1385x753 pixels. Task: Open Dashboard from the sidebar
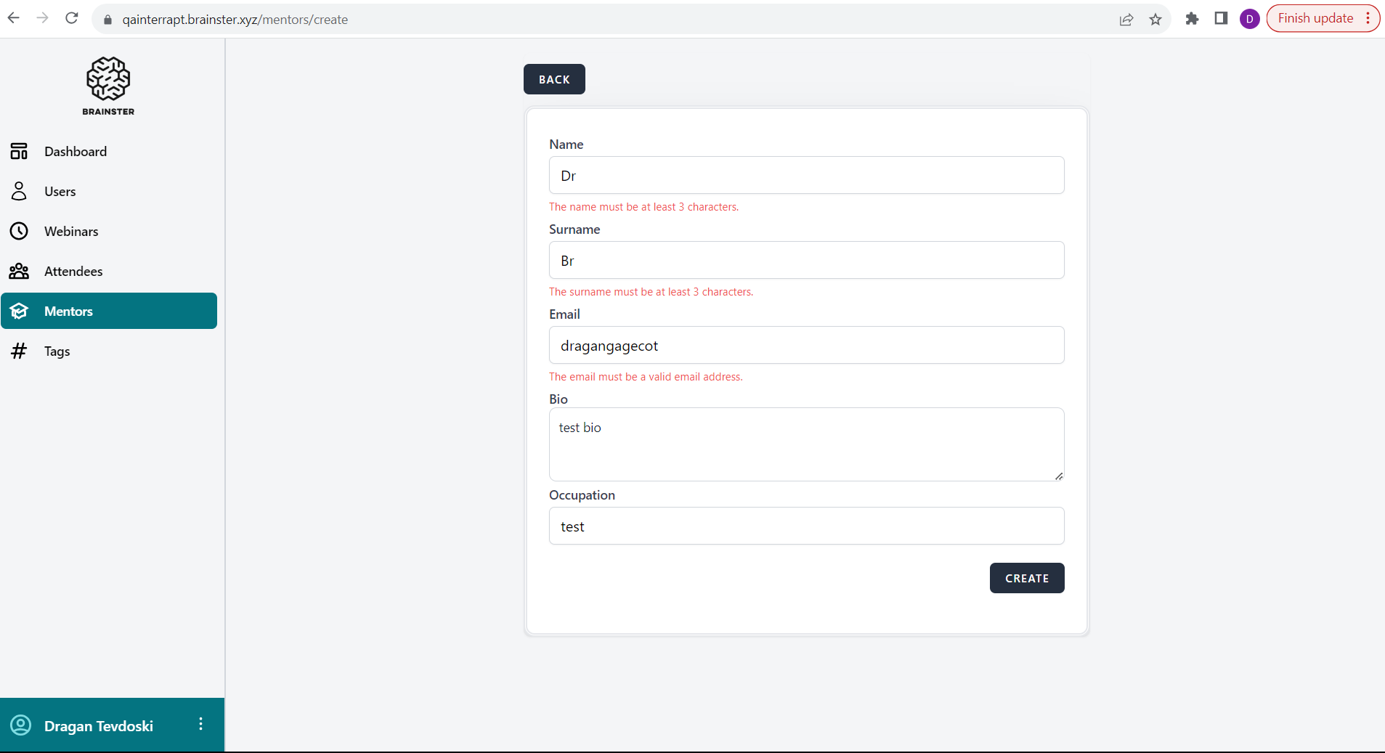coord(75,151)
